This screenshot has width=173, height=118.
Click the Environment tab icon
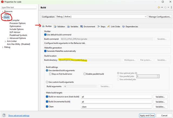pos(82,27)
